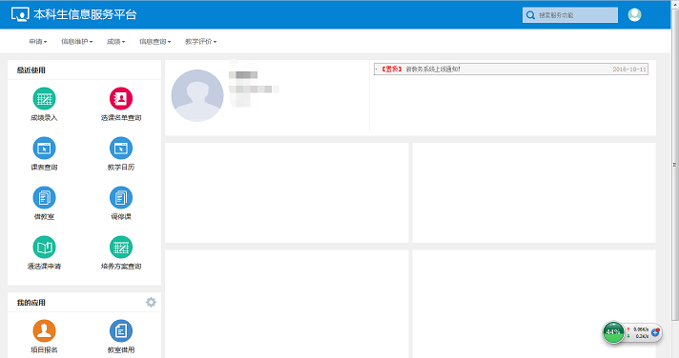Expand the 信息维护 dropdown menu
679x358 pixels.
(76, 42)
